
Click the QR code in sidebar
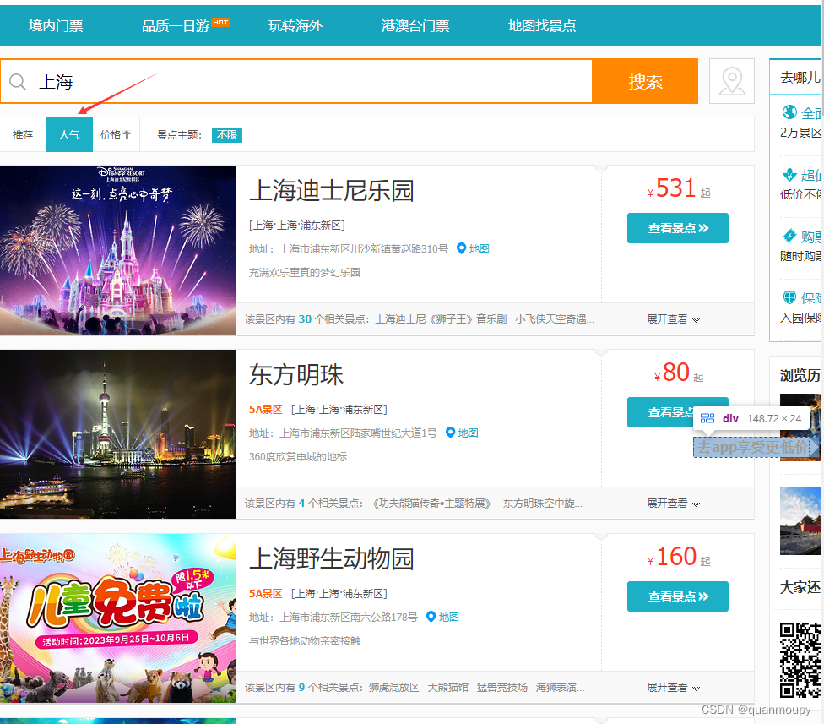[x=800, y=660]
